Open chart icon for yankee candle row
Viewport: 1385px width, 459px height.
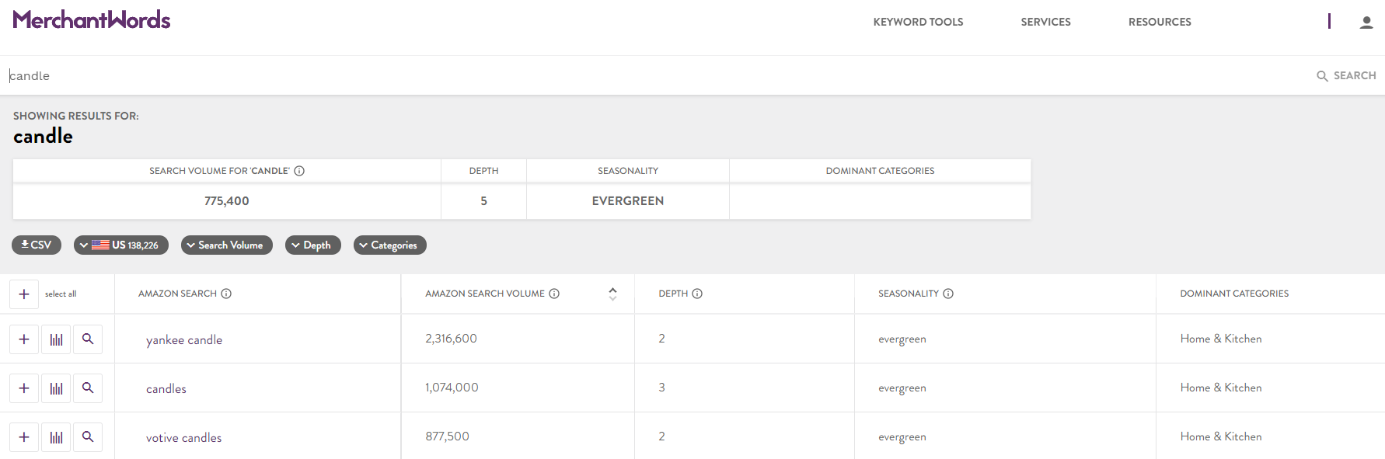[x=56, y=339]
